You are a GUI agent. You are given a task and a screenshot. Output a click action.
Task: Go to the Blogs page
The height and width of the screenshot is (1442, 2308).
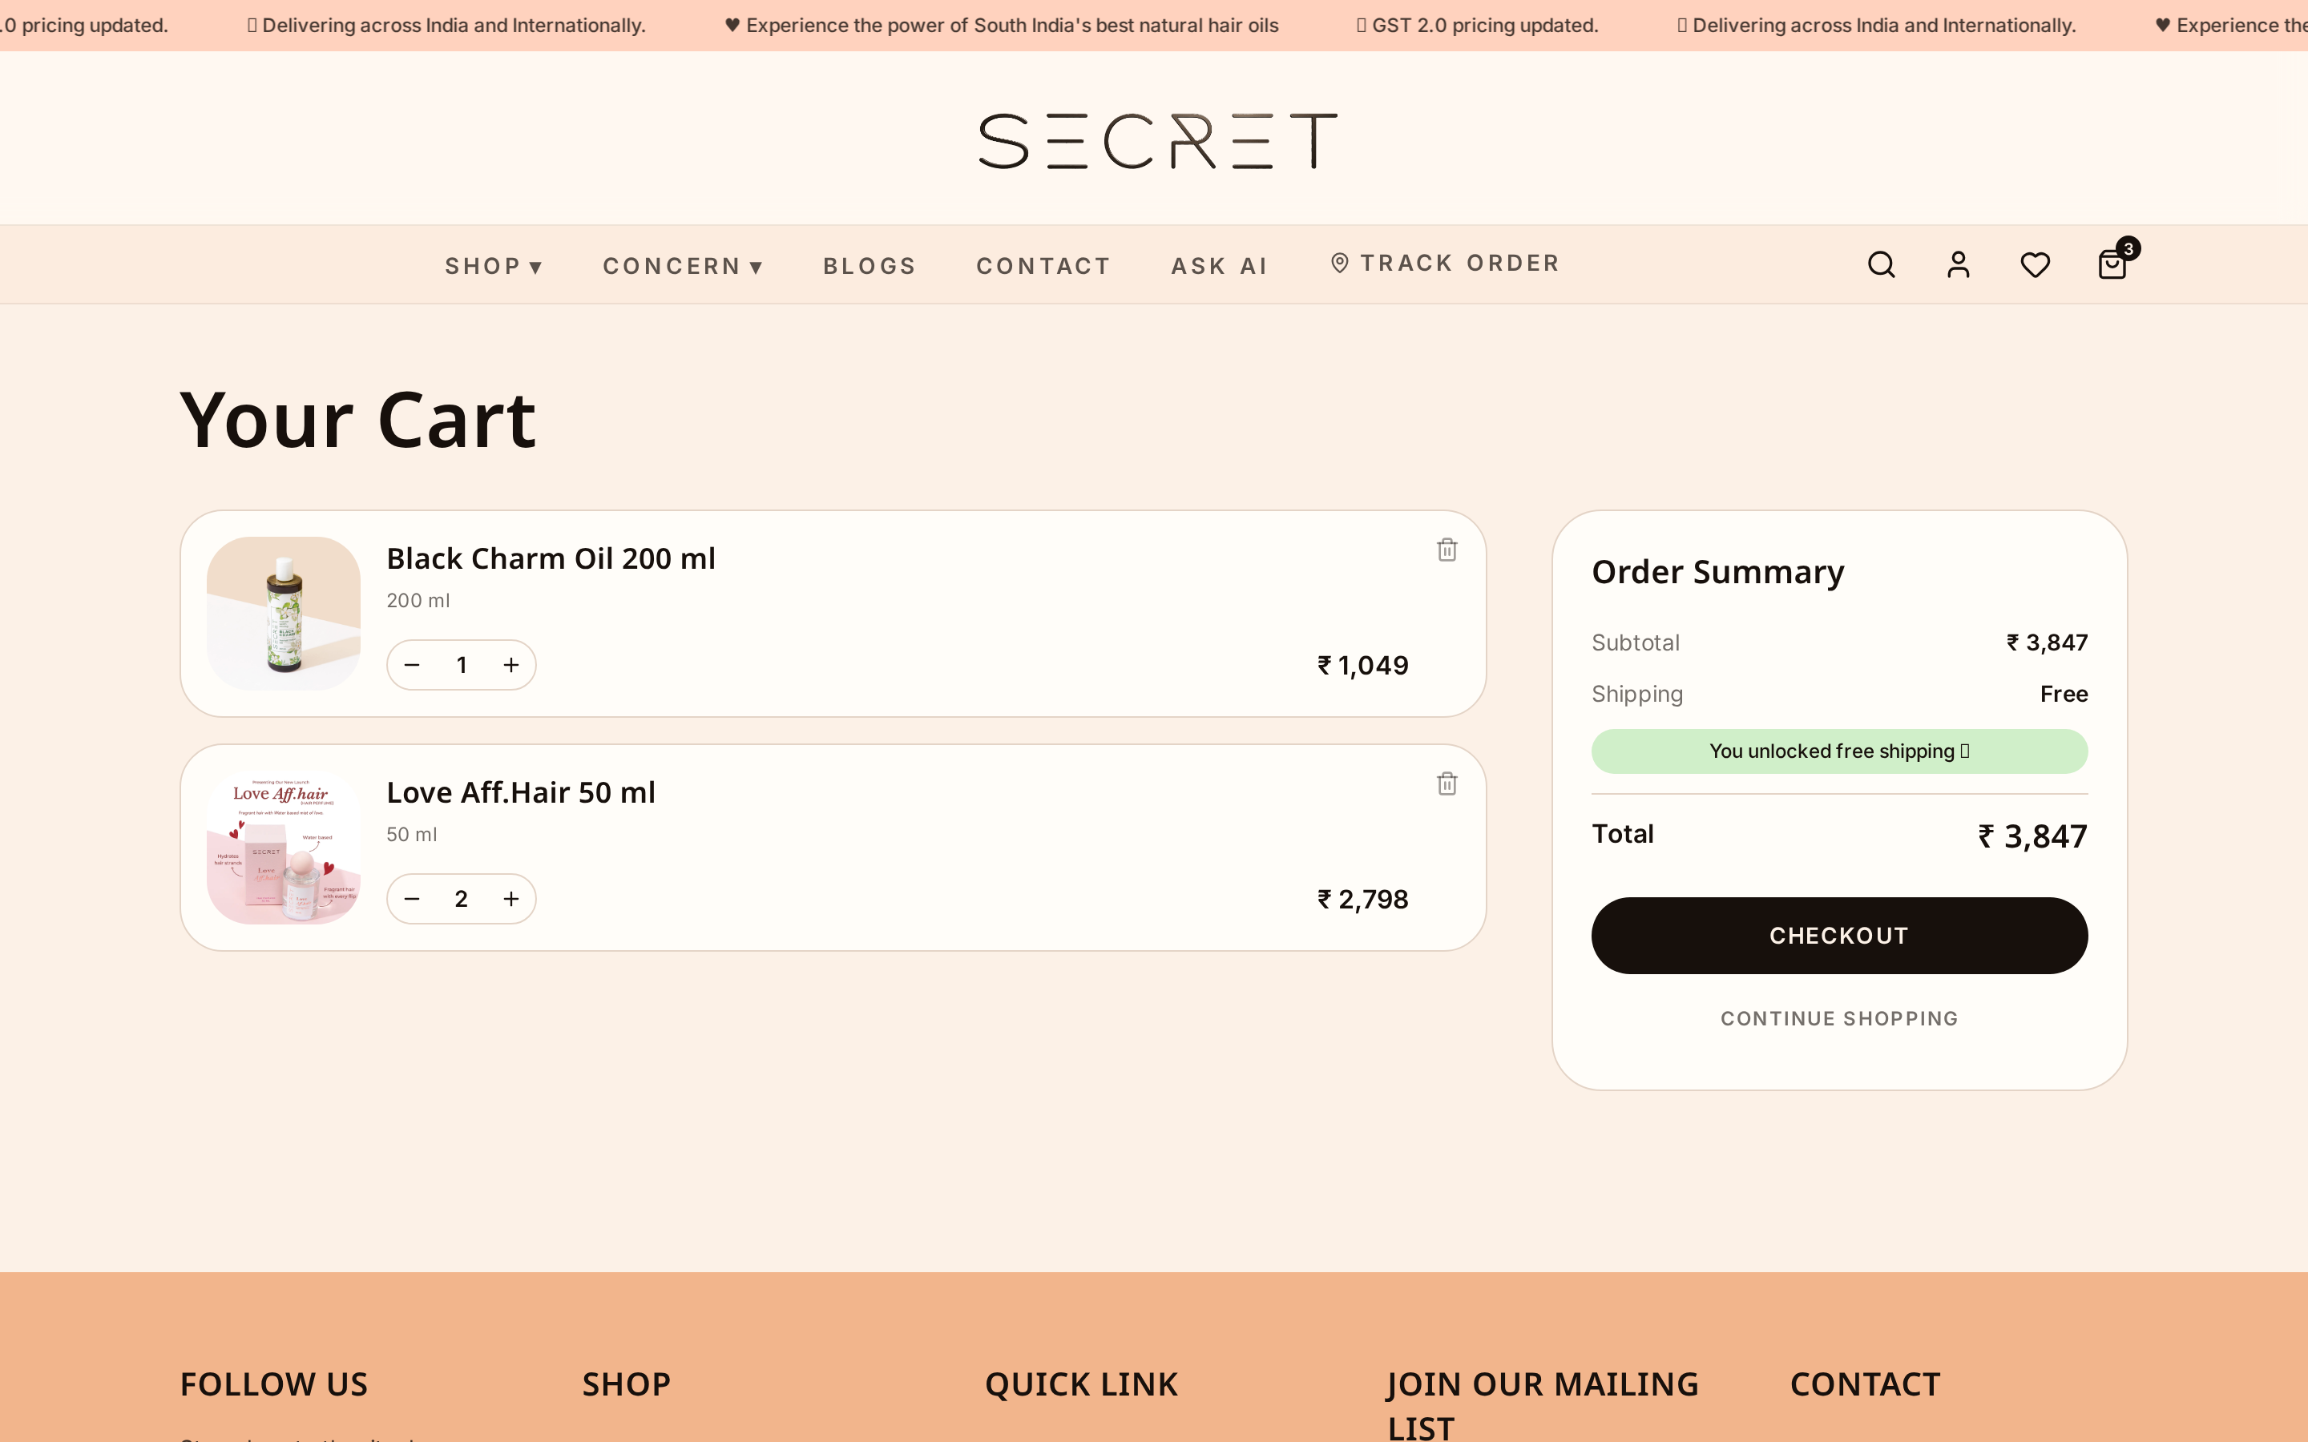[870, 266]
